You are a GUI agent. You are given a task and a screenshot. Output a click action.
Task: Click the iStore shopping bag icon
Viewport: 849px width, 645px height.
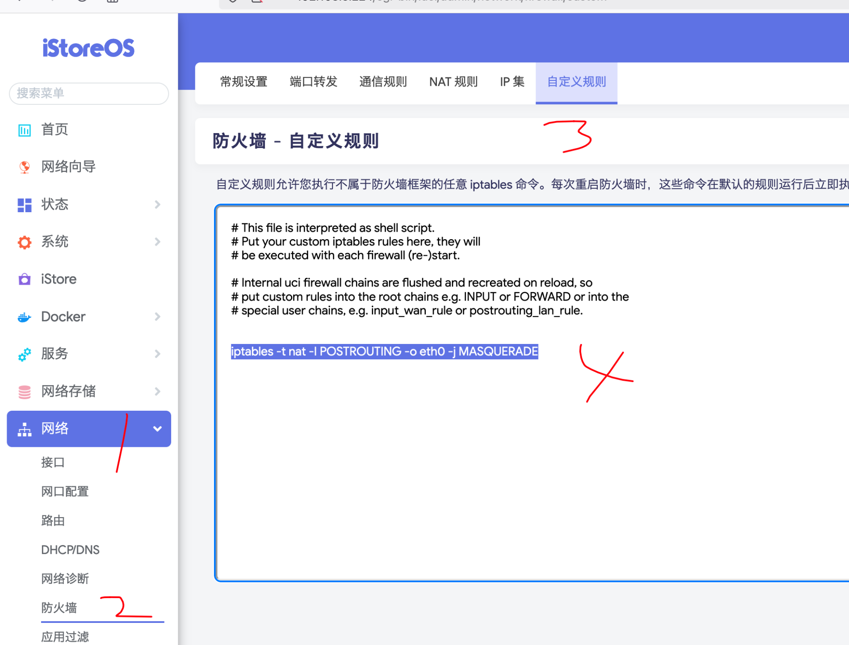pyautogui.click(x=24, y=279)
